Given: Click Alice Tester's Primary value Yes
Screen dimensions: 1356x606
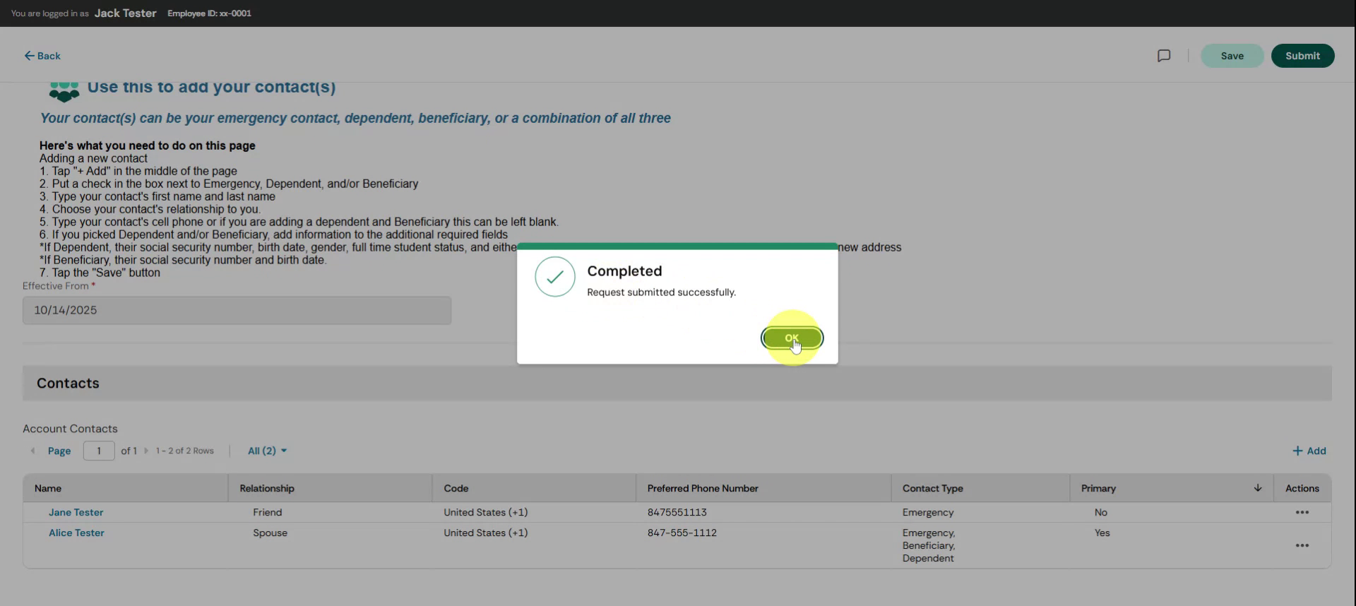Looking at the screenshot, I should (x=1102, y=533).
